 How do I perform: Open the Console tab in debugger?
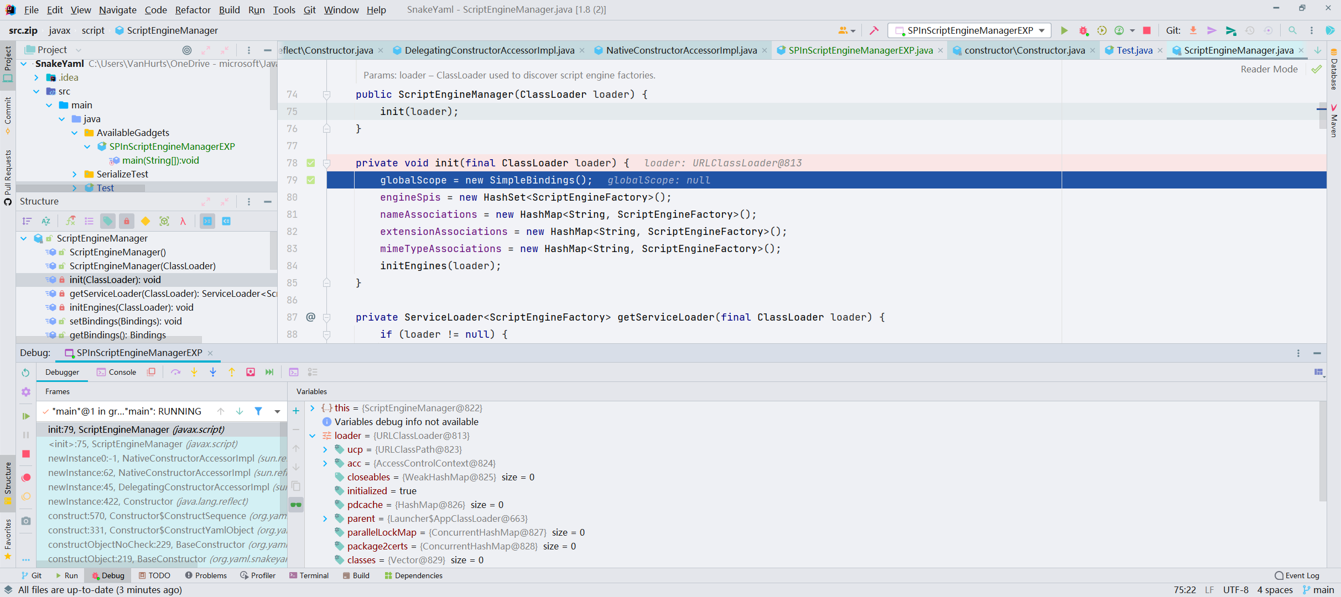pos(117,373)
